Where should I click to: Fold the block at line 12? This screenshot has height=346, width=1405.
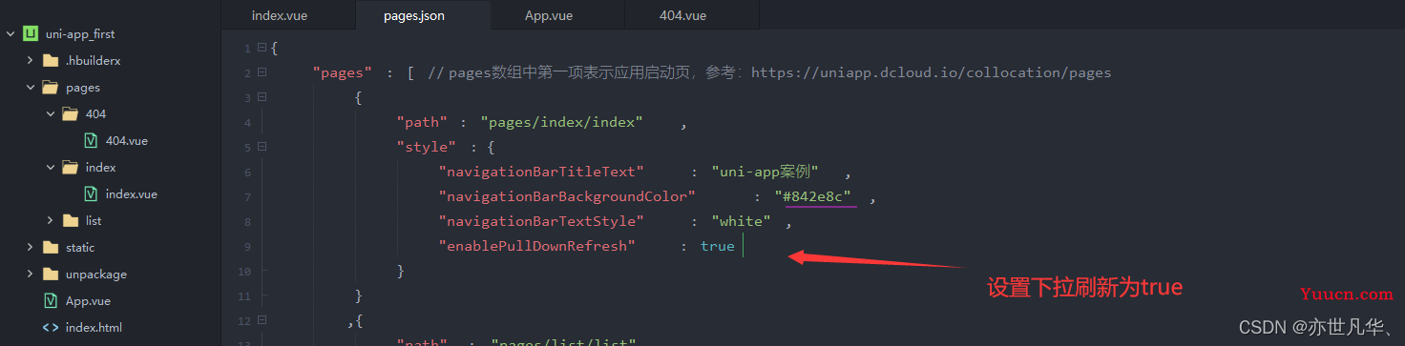point(262,320)
